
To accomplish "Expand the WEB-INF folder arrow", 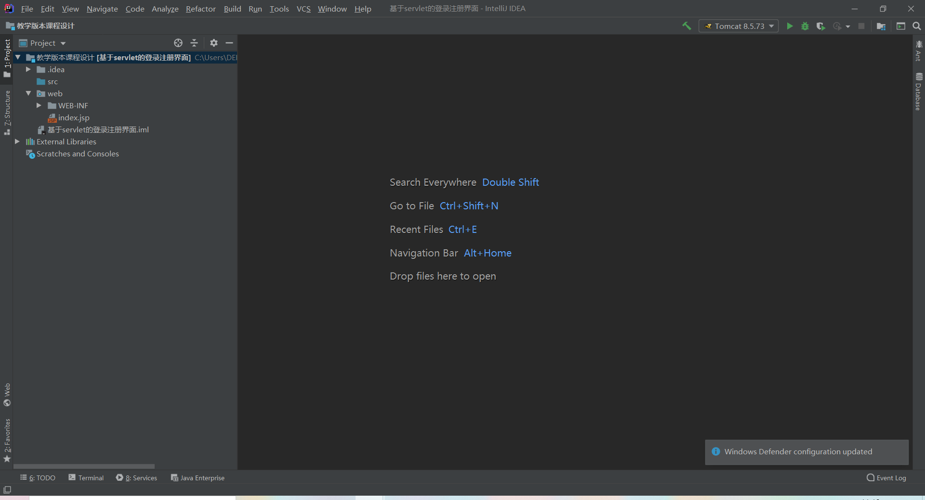I will [x=39, y=105].
